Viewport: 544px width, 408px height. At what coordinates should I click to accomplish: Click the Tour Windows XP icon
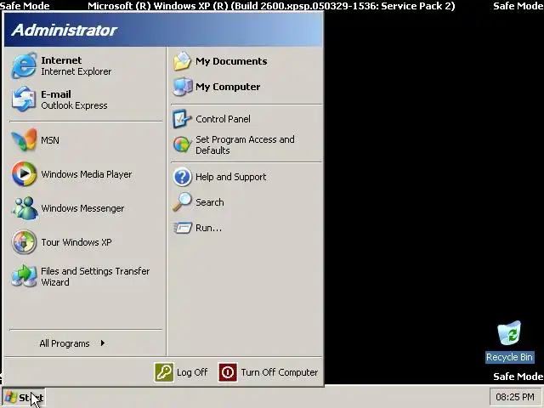24,241
